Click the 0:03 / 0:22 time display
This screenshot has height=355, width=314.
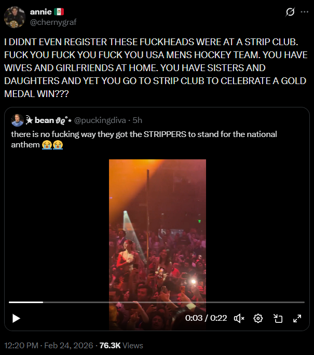point(206,318)
